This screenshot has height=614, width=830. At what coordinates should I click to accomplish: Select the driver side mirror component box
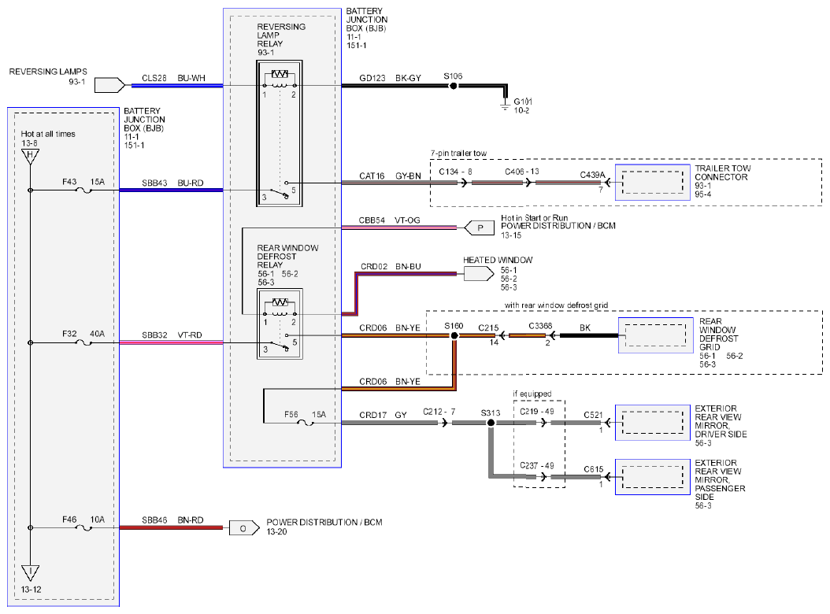click(653, 423)
